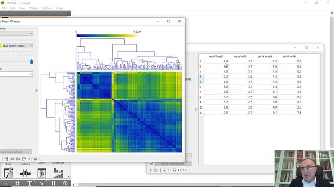Click inside the distance heat map matrix

[x=129, y=112]
